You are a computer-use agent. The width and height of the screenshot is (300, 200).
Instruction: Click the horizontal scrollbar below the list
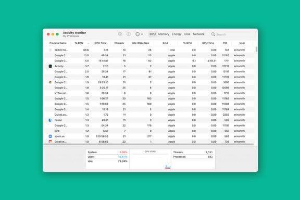(148, 144)
